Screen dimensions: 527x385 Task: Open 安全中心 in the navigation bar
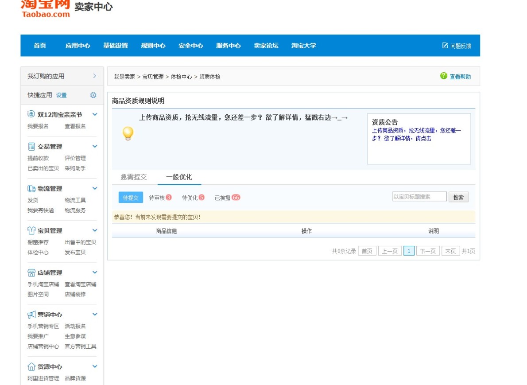(x=190, y=45)
